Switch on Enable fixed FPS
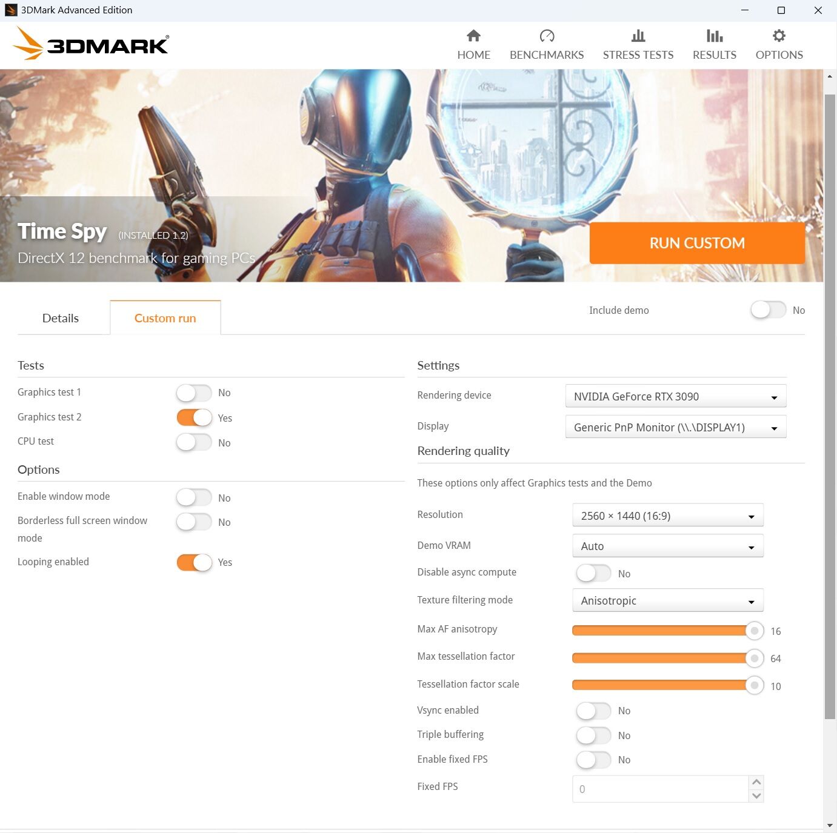This screenshot has width=837, height=833. [593, 759]
